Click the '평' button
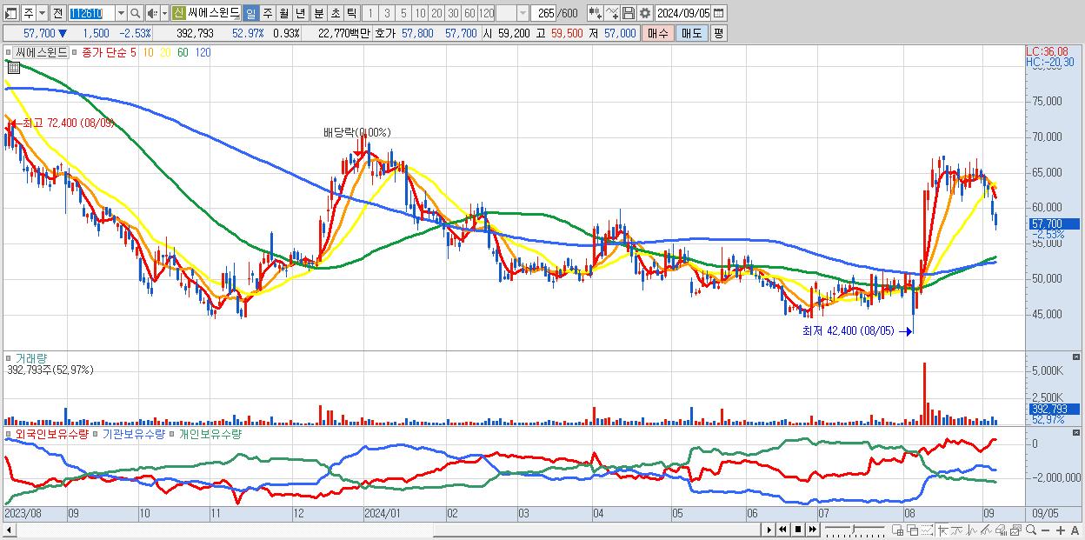This screenshot has height=540, width=1085. (718, 33)
